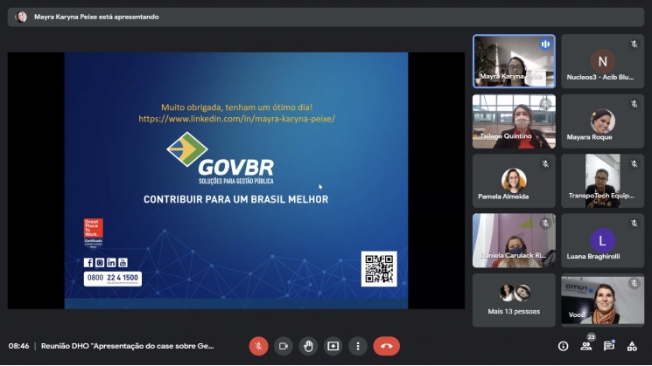The image size is (652, 366).
Task: Leave the call with red hang-up button
Action: (387, 346)
